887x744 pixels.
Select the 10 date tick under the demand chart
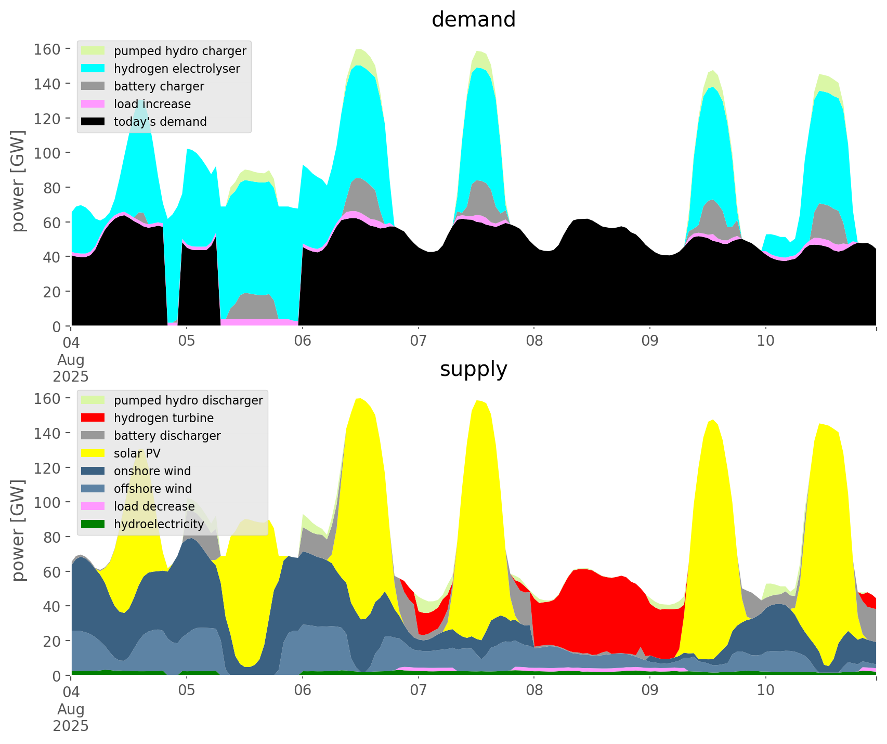[x=765, y=342]
